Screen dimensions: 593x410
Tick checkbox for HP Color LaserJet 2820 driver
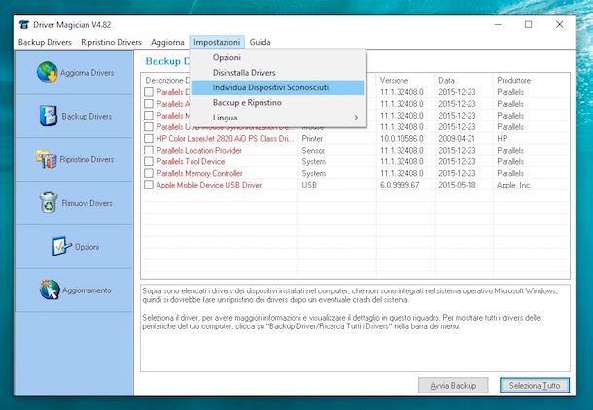149,138
